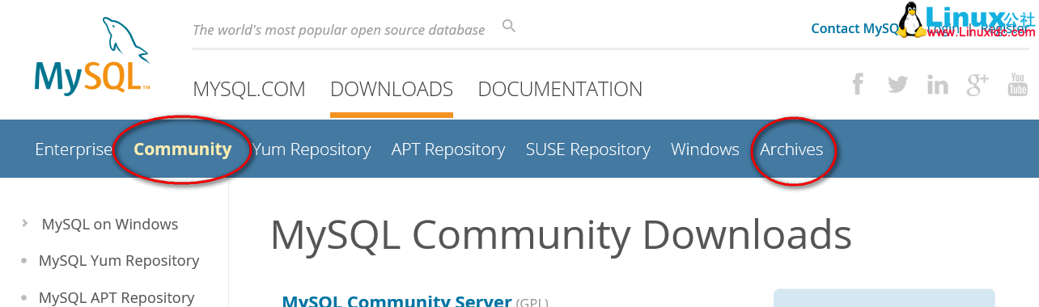Viewport: 1039px width, 307px height.
Task: Open MySQL Yum Repository sidebar link
Action: (119, 260)
